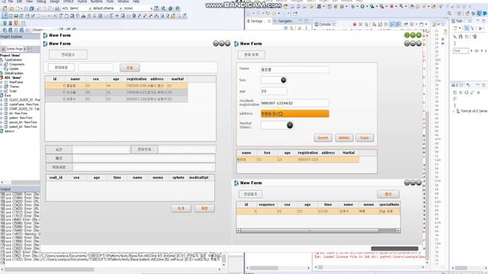Switch to the Navigator tab
Image resolution: width=488 pixels, height=274 pixels.
(285, 21)
